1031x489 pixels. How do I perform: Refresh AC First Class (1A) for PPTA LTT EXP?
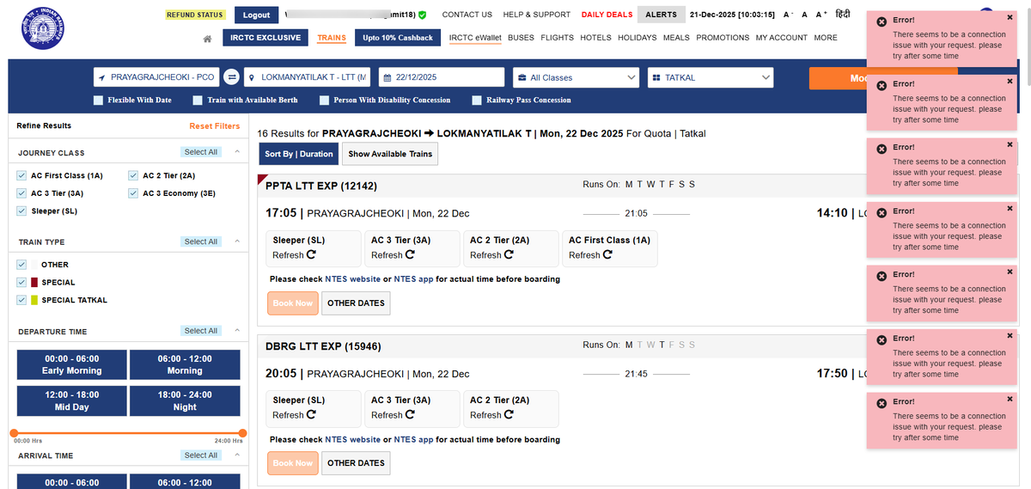click(607, 255)
